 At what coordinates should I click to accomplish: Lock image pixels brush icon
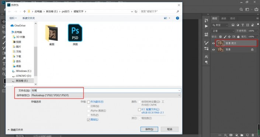click(225, 37)
